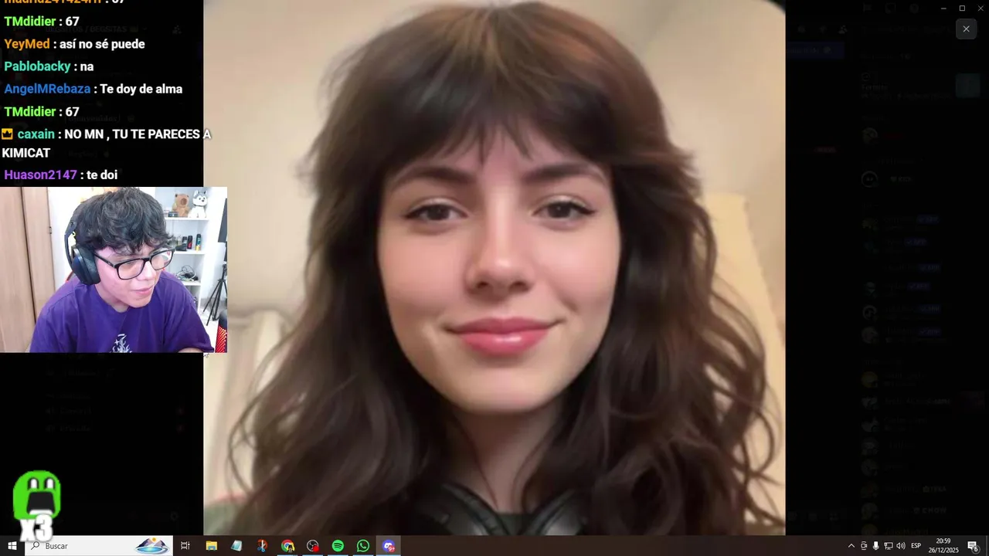Image resolution: width=989 pixels, height=556 pixels.
Task: Click the search highlight in the taskbar box
Action: (x=152, y=546)
